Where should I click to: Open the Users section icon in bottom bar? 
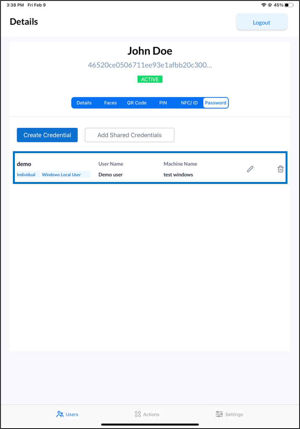[x=60, y=414]
